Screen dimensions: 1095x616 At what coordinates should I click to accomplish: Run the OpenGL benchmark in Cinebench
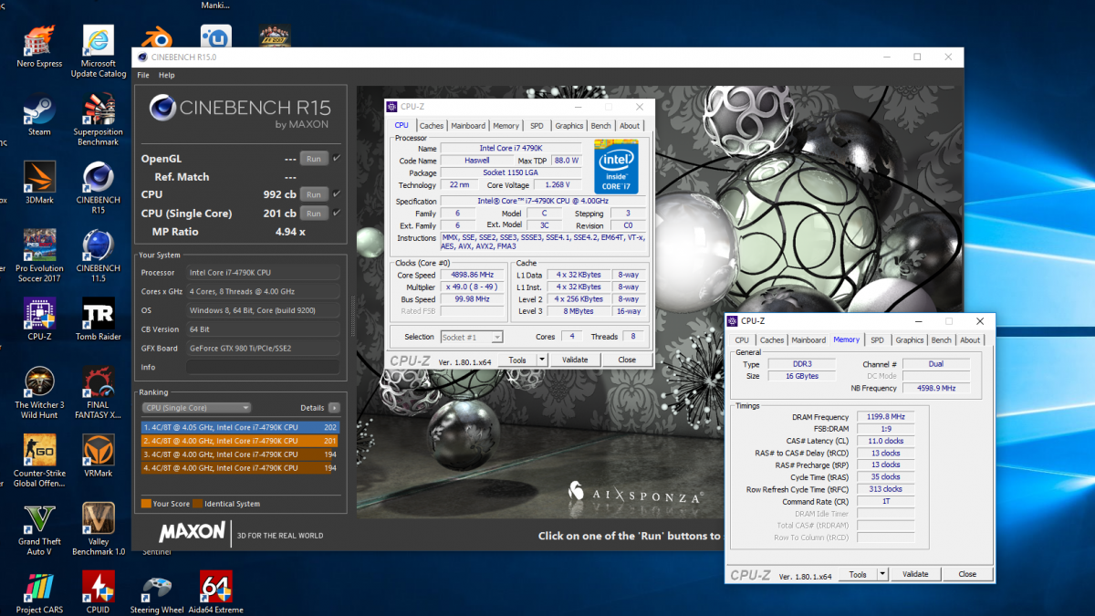(314, 158)
